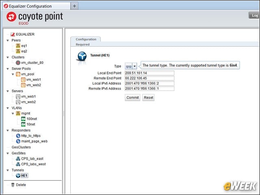Select the Equalizer Configuration browser tab
This screenshot has height=195, width=260.
click(37, 6)
